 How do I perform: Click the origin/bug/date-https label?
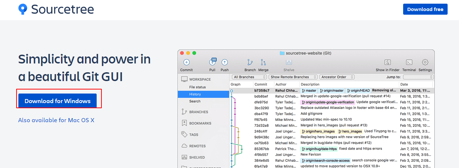coord(319,149)
